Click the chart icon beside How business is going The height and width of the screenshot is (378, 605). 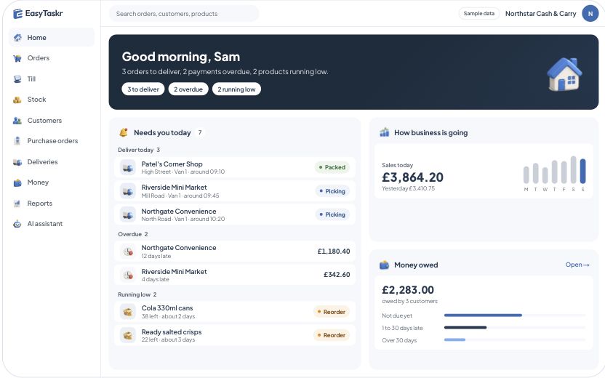(384, 132)
